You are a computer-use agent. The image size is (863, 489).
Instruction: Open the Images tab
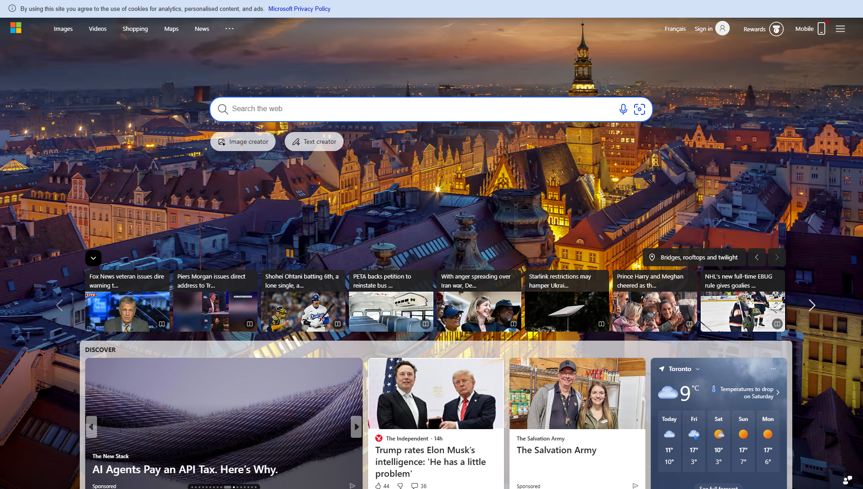(x=63, y=29)
